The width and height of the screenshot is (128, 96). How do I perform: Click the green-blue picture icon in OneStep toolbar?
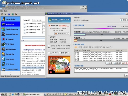(13, 14)
